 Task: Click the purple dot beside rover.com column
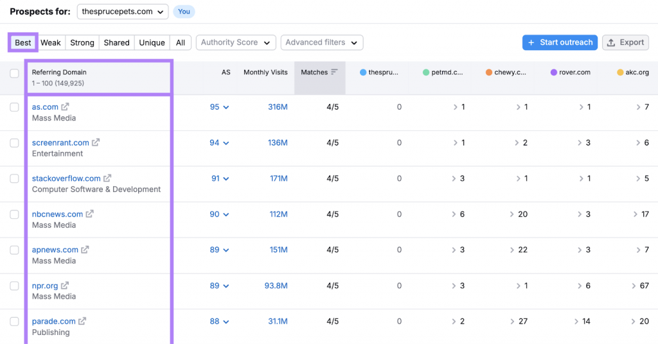pos(553,73)
